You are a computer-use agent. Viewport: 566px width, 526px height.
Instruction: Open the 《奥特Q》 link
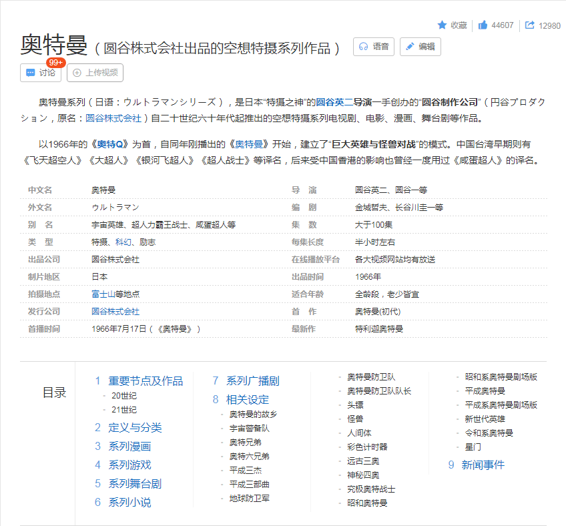point(109,144)
